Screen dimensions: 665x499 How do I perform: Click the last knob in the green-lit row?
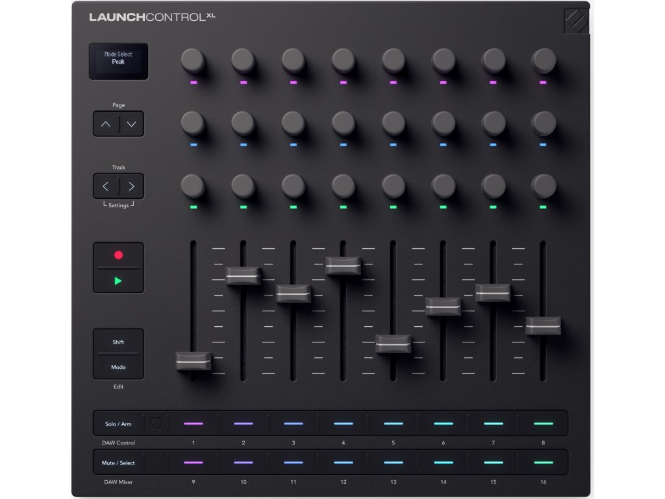tap(543, 186)
